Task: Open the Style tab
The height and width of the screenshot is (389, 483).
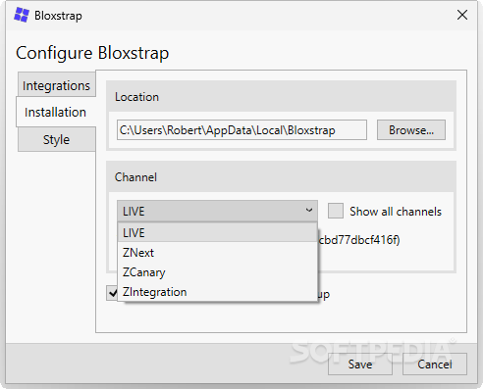Action: click(x=56, y=139)
